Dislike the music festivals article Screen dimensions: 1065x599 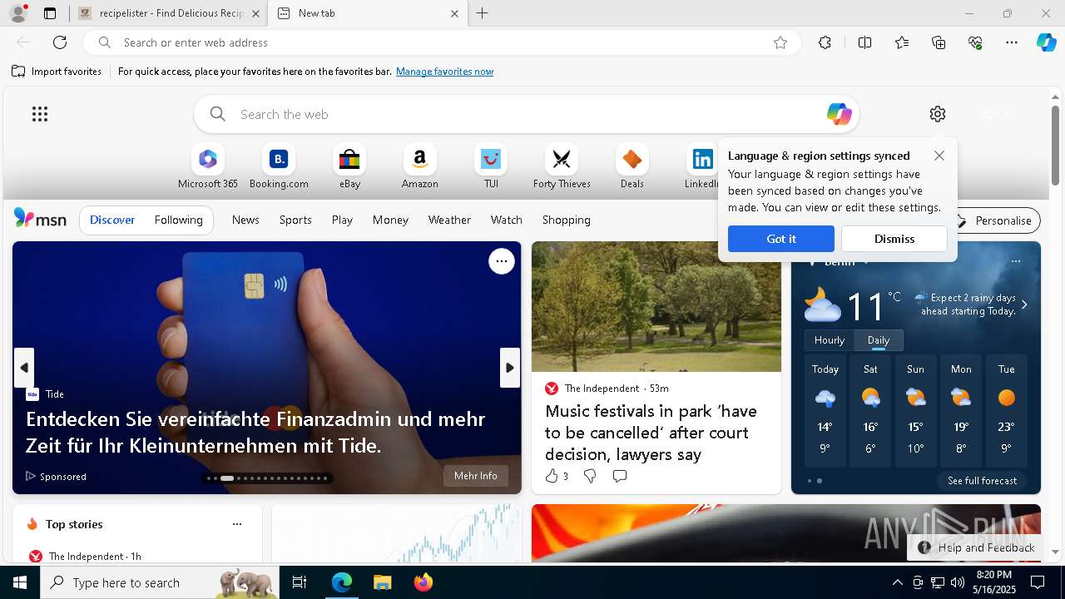tap(590, 476)
